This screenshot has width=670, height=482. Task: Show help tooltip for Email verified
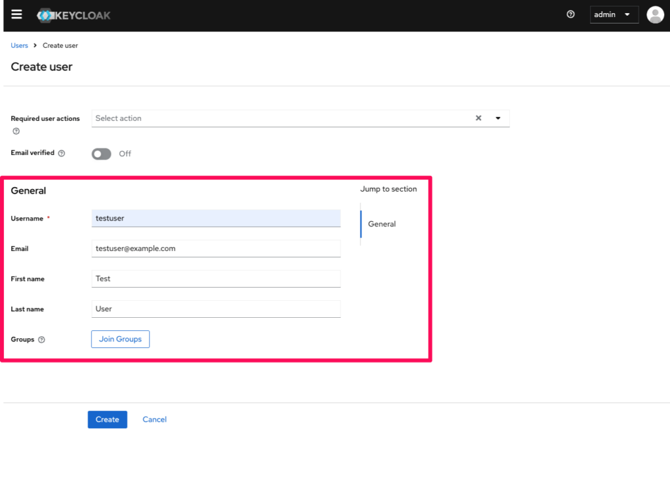(62, 153)
